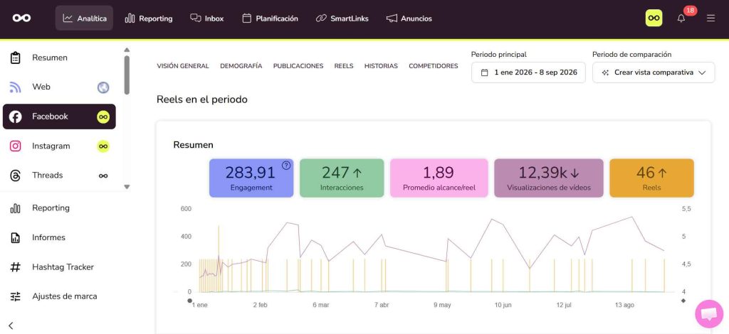729x334 pixels.
Task: Toggle the Visualizaciones de vídeos card
Action: tap(549, 178)
